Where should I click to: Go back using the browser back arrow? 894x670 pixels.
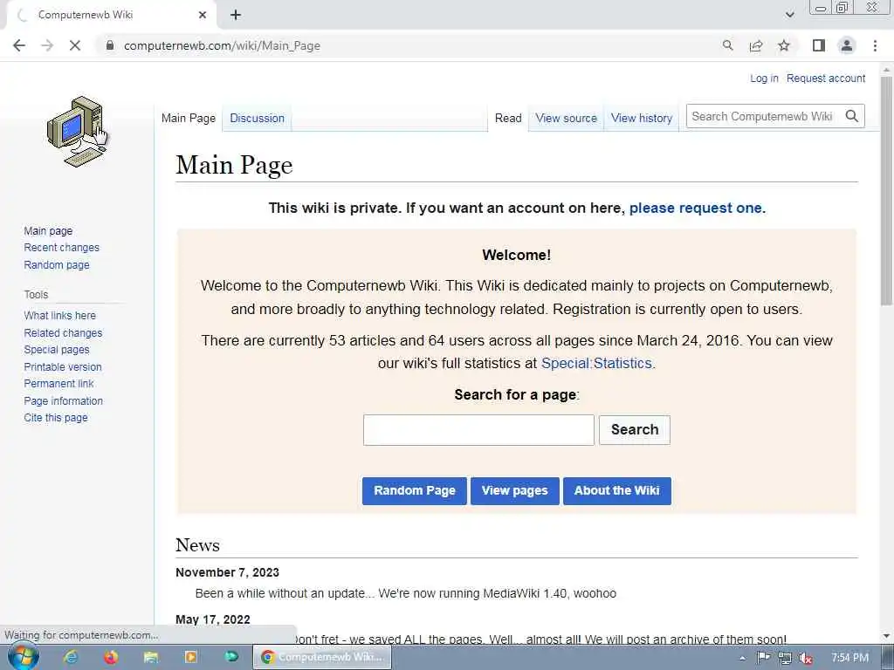(x=19, y=45)
